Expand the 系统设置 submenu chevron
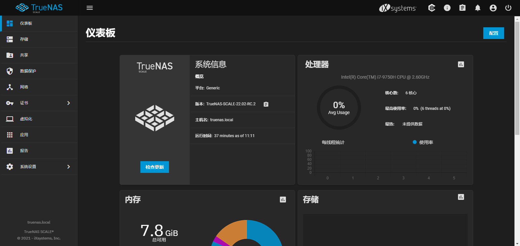520x246 pixels. click(69, 167)
